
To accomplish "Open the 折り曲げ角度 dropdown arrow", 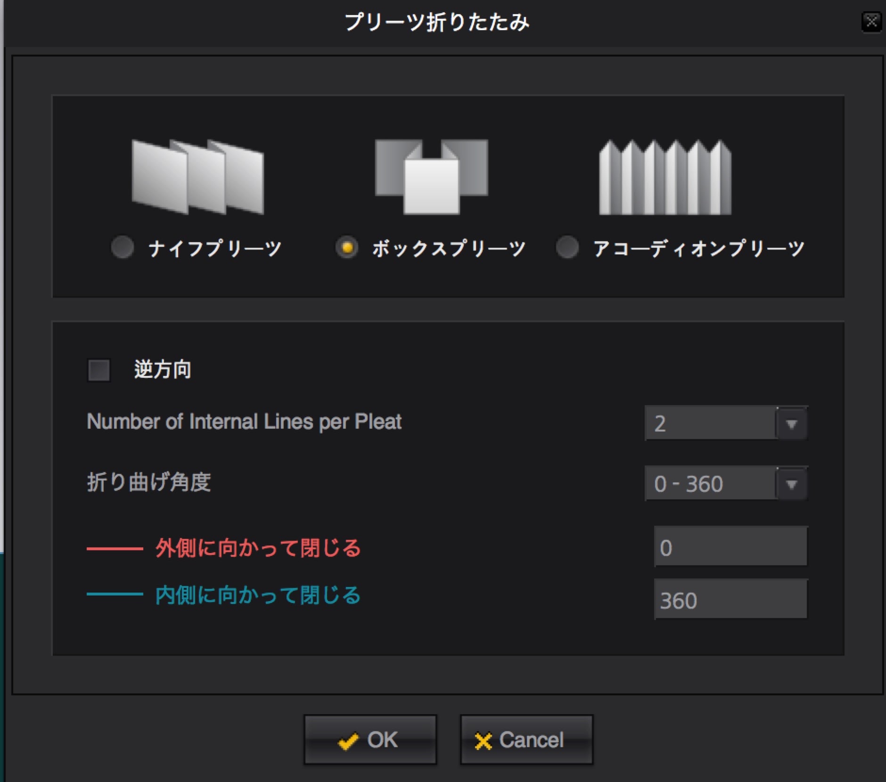I will tap(791, 484).
